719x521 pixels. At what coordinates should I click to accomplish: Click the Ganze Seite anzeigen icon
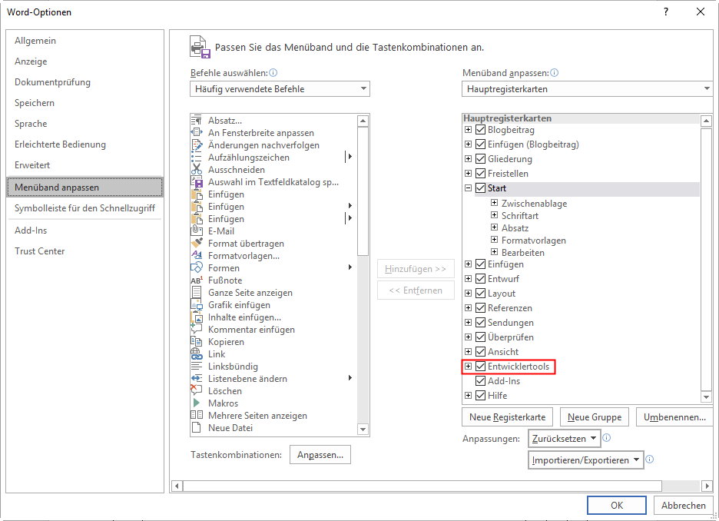coord(196,293)
